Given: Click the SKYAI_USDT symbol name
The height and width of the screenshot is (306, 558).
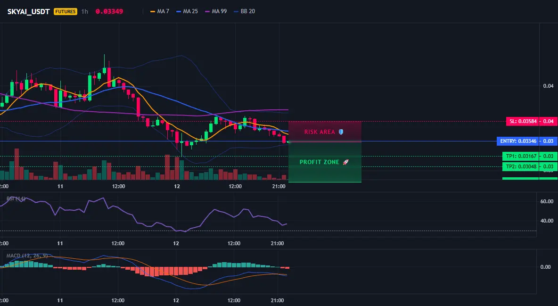Looking at the screenshot, I should 28,11.
